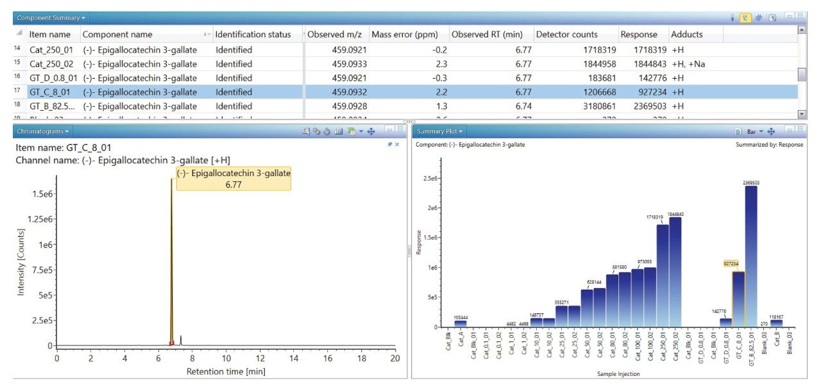This screenshot has height=392, width=821.
Task: Click the Cat_A bar labeled 105444
Action: coord(461,323)
